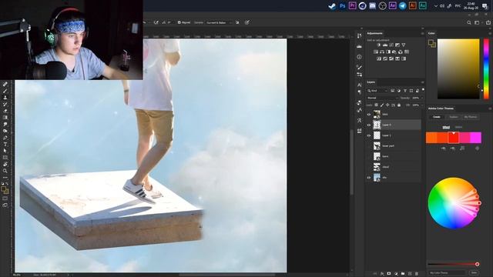Show the hidden lower part layer
The image size is (493, 277).
coord(369,146)
